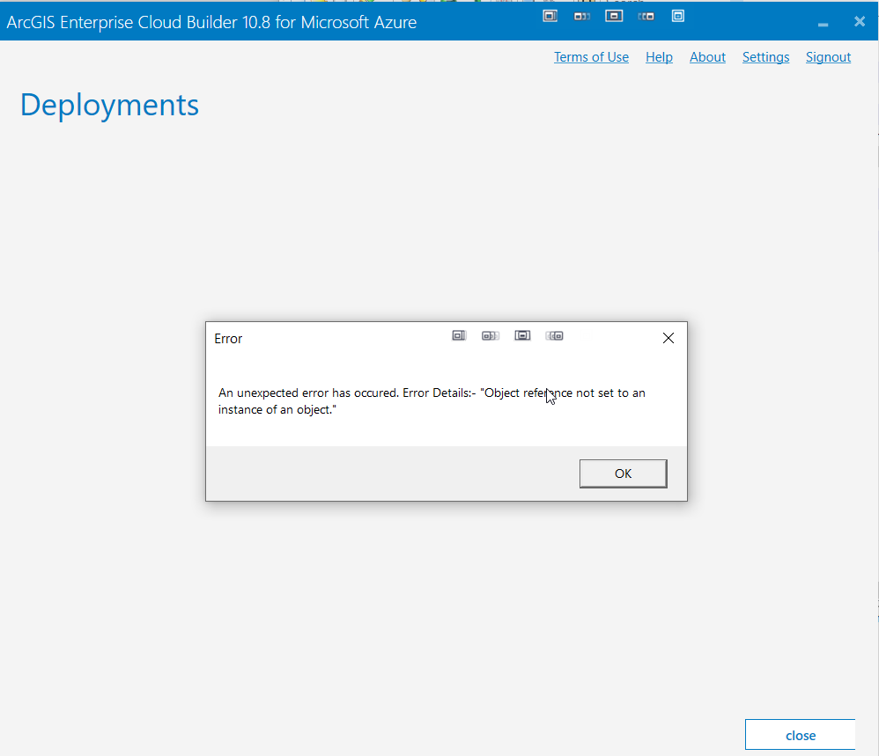This screenshot has height=756, width=879.
Task: Click first window-overlay icon in main title bar
Action: (550, 16)
